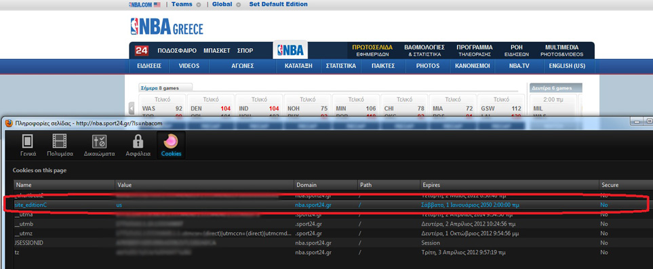Select the JSESSIONID cookie row
Image resolution: width=653 pixels, height=269 pixels.
click(x=333, y=243)
